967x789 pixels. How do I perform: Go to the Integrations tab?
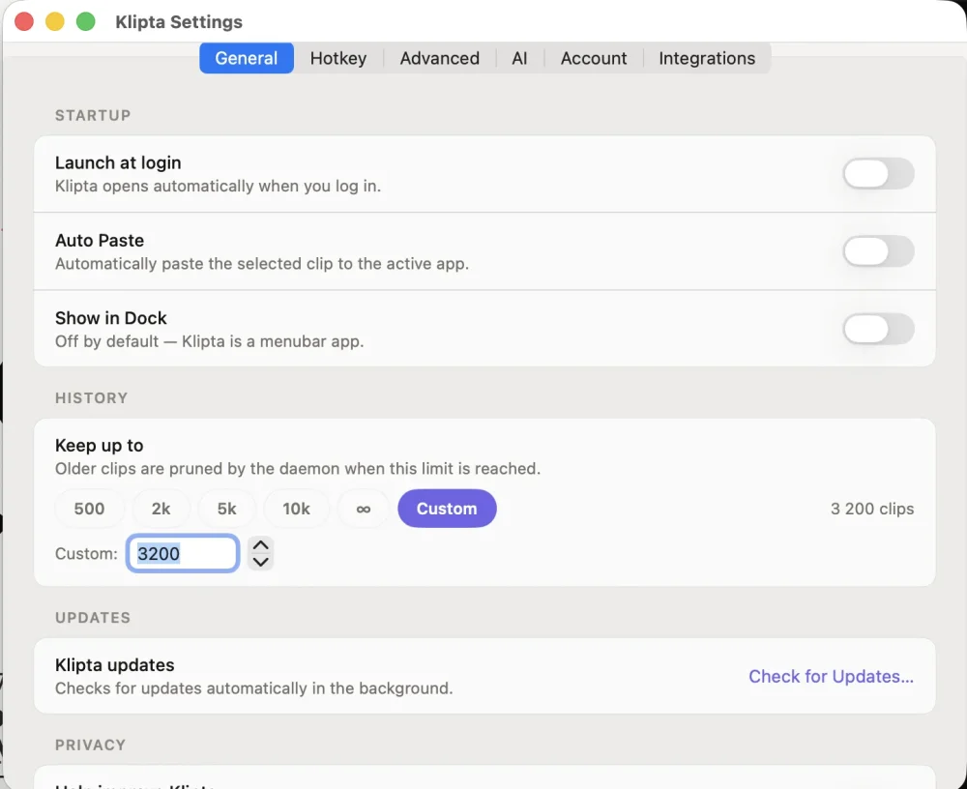tap(707, 58)
